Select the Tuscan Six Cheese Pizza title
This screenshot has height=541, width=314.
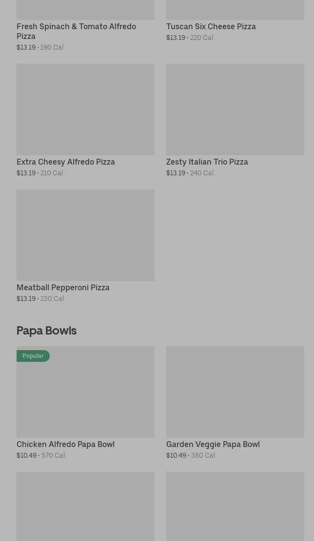(x=211, y=27)
